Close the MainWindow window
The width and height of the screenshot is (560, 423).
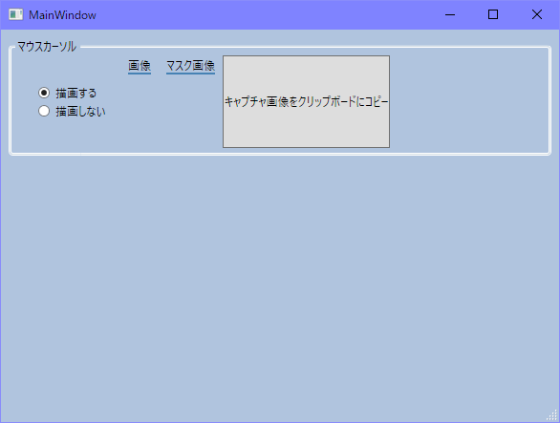537,14
